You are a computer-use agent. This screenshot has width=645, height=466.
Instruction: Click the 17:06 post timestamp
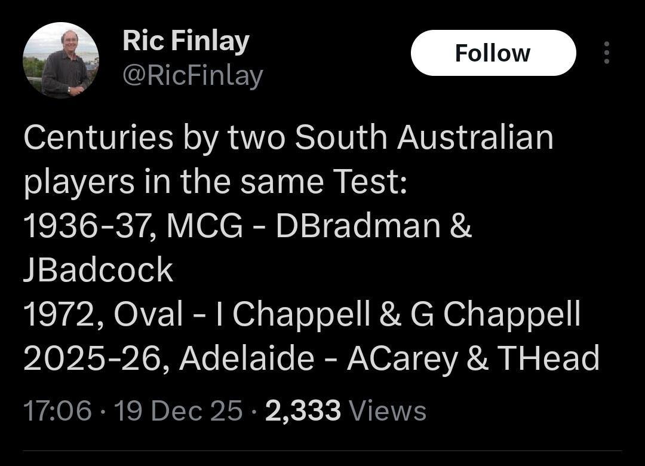tap(58, 411)
